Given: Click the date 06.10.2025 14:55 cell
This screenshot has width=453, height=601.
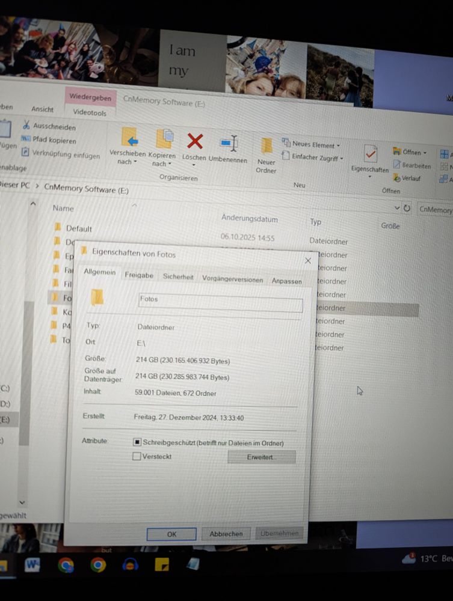Looking at the screenshot, I should click(x=247, y=237).
